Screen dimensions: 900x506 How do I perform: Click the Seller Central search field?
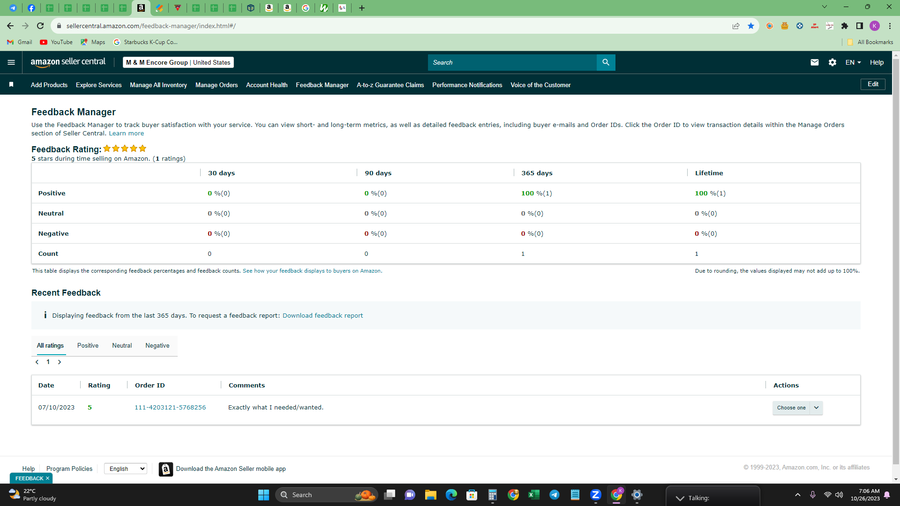(x=512, y=62)
